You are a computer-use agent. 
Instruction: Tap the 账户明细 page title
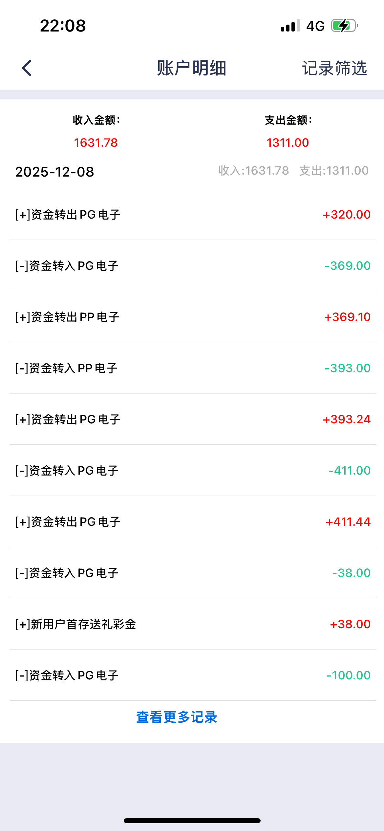pyautogui.click(x=192, y=68)
